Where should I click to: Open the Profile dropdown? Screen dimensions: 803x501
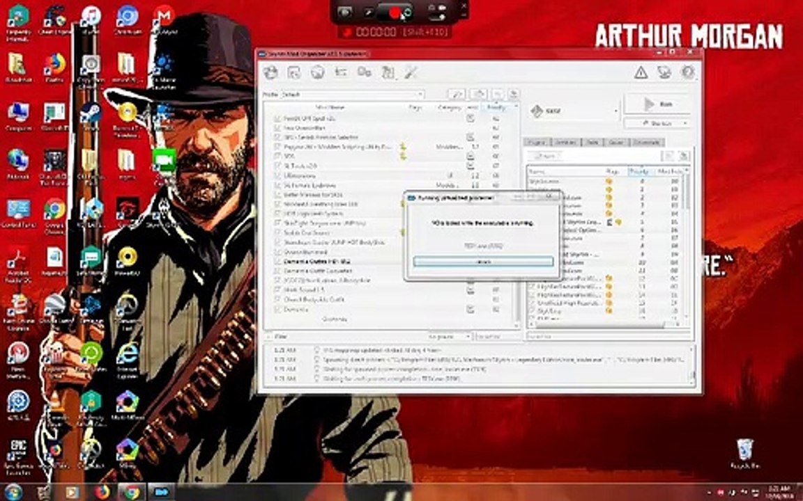point(353,94)
